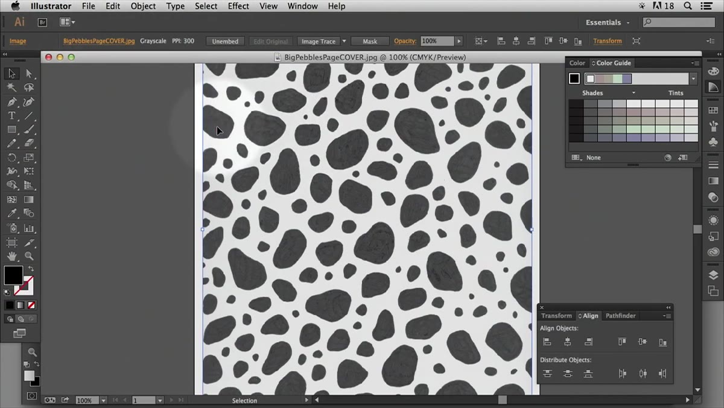Set paint mode to Gradient

[21, 305]
